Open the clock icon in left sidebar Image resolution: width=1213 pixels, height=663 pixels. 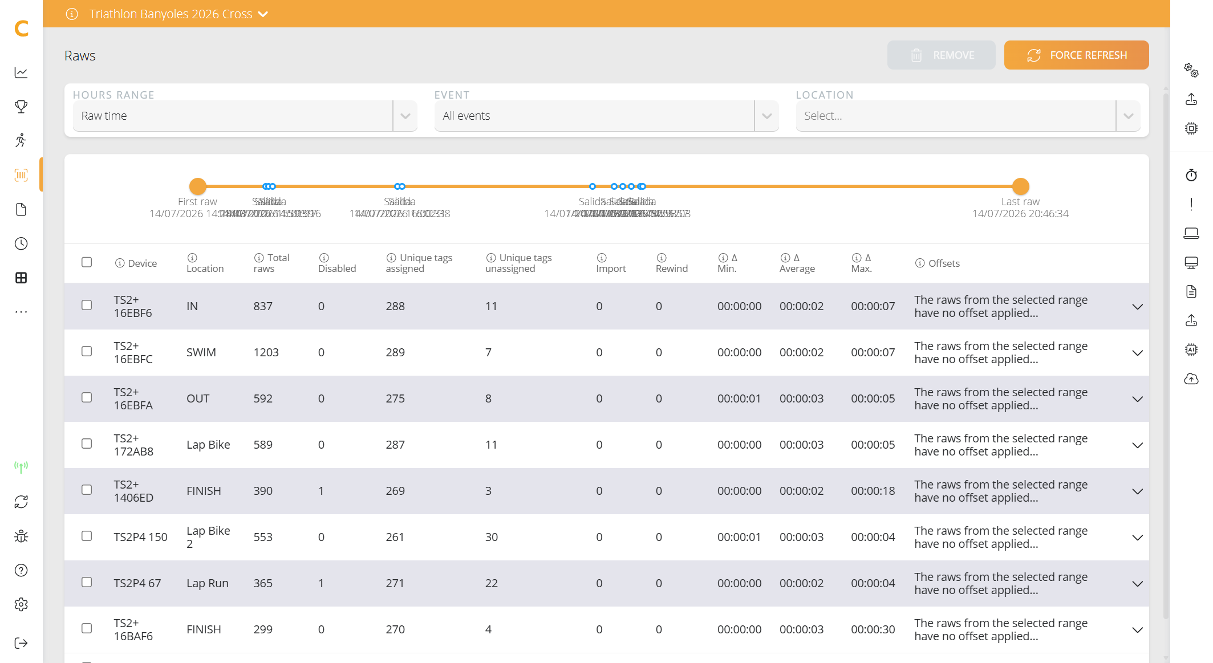(x=21, y=243)
